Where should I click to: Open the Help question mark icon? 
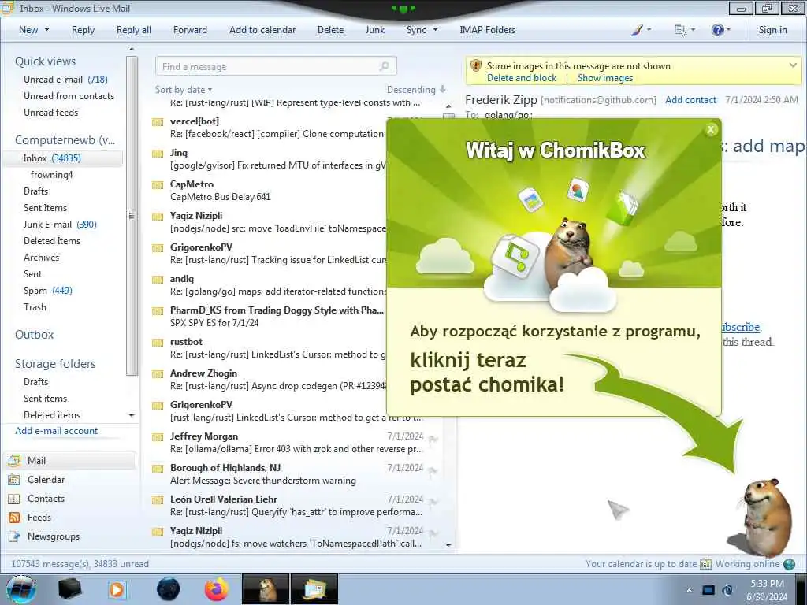point(717,30)
